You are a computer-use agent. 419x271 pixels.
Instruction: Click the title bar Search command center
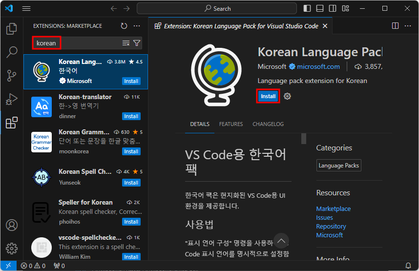[x=217, y=9]
